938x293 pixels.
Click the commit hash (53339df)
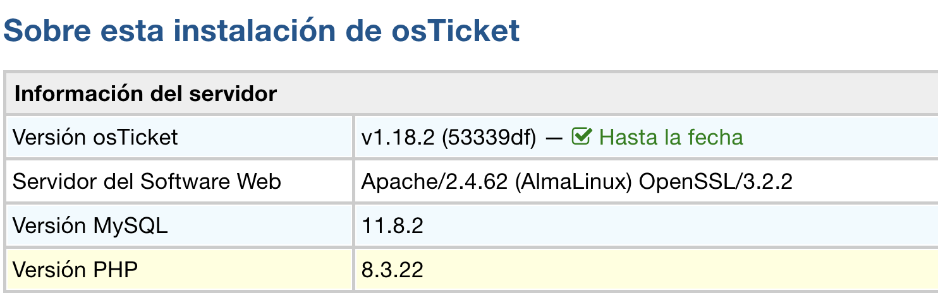point(489,137)
